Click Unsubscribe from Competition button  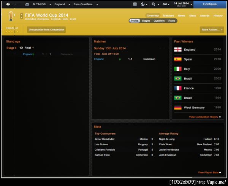[x=46, y=30]
